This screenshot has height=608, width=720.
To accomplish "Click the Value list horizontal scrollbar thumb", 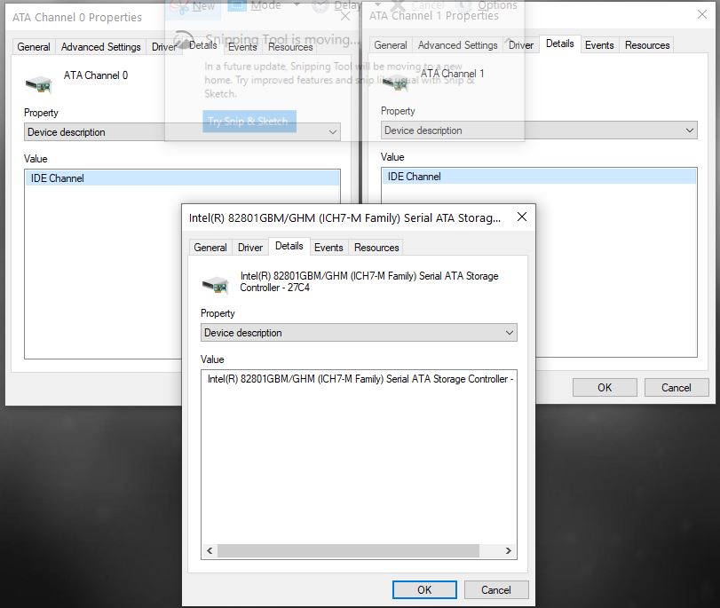I will point(348,550).
